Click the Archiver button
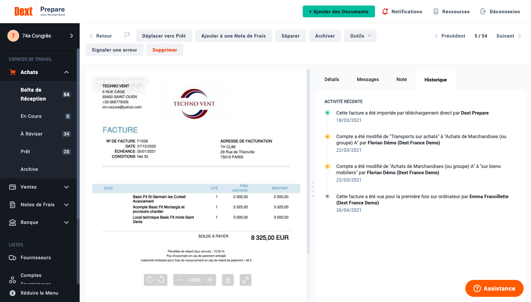531x302 pixels. point(325,36)
